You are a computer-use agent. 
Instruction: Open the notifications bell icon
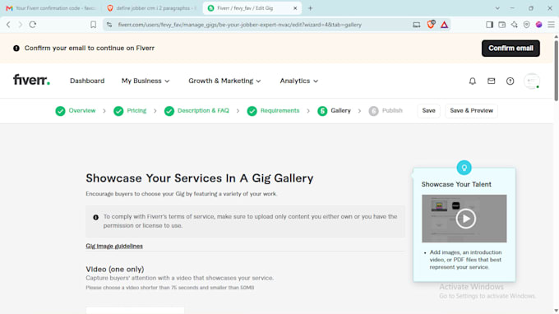point(473,81)
